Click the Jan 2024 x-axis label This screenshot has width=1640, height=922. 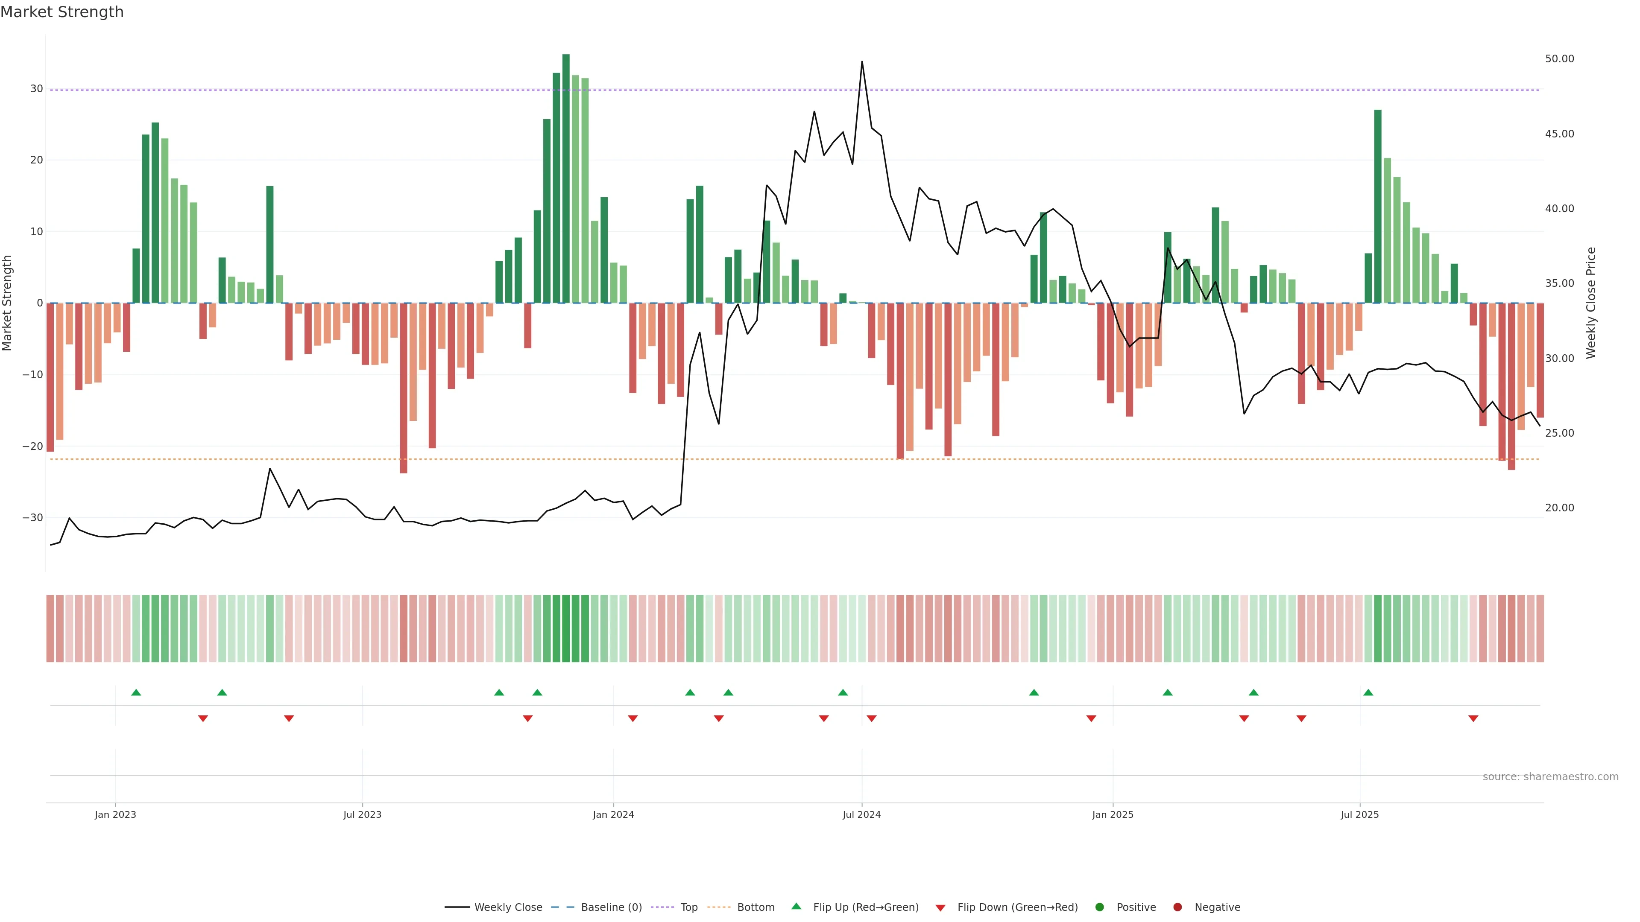(x=613, y=814)
